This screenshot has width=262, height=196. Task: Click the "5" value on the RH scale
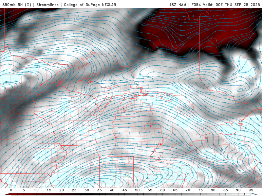pos(24,190)
